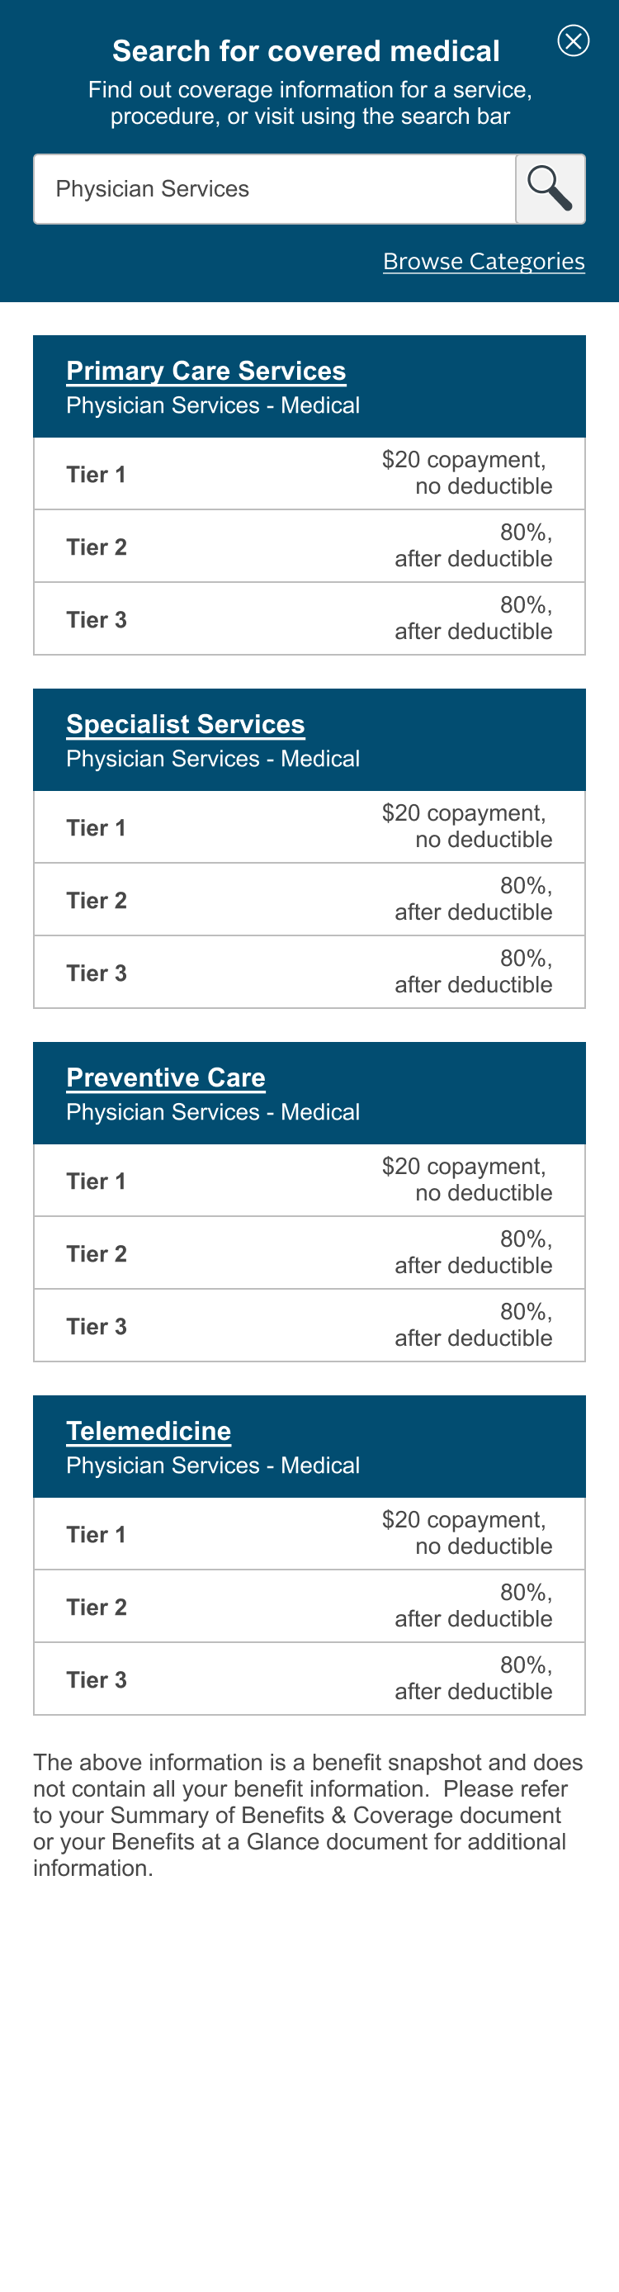This screenshot has height=2292, width=619.
Task: Open the Specialist Services link
Action: point(185,724)
